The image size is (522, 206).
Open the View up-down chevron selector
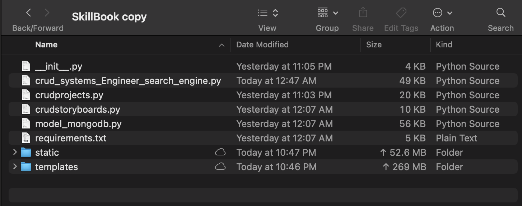point(275,13)
